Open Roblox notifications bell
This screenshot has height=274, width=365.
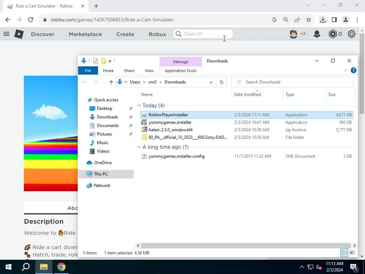317,34
